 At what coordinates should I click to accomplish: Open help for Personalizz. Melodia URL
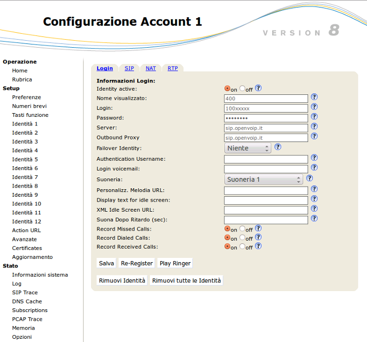tap(314, 189)
